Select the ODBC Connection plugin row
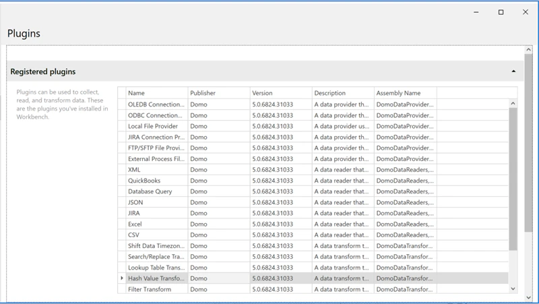 click(313, 115)
